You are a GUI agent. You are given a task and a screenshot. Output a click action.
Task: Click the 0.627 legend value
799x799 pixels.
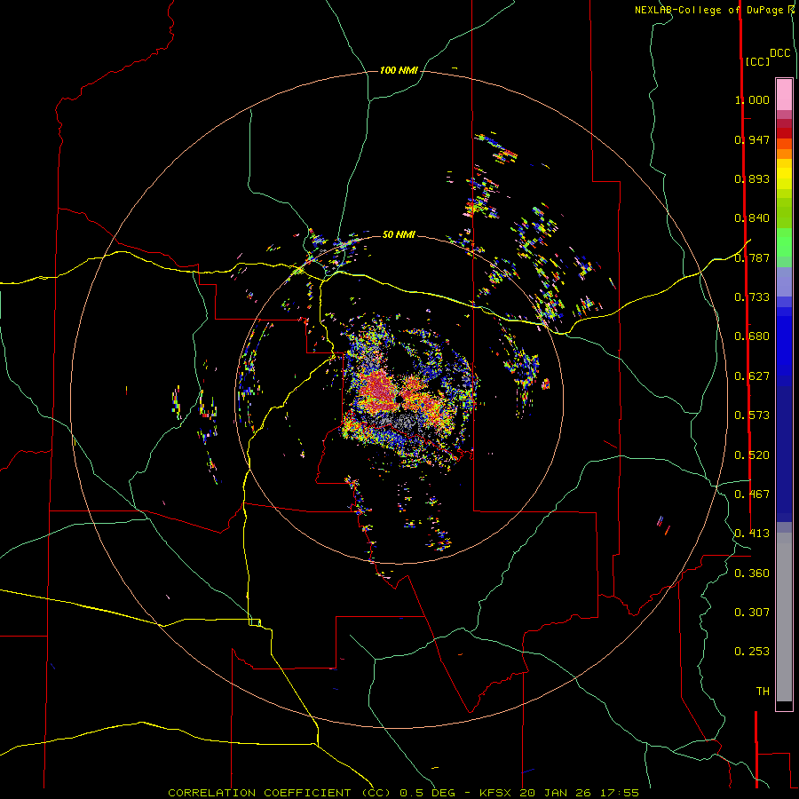pyautogui.click(x=752, y=376)
